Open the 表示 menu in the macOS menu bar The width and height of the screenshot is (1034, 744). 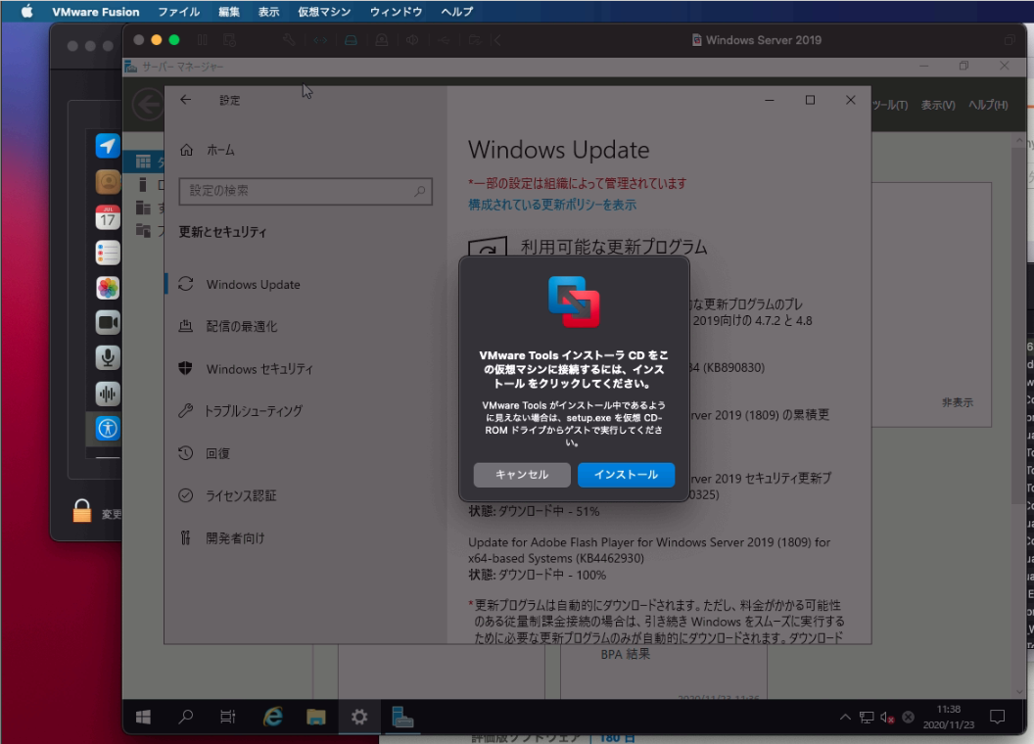tap(268, 11)
